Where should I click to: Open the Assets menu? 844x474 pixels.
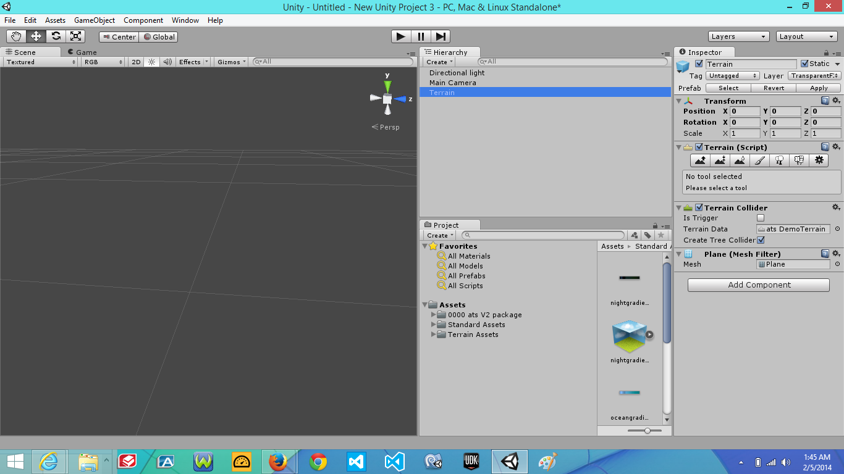click(x=55, y=20)
